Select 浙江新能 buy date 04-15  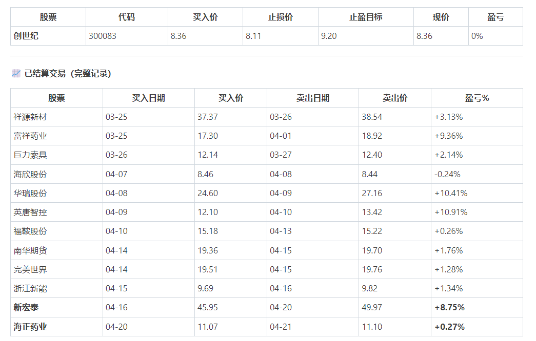(x=116, y=288)
